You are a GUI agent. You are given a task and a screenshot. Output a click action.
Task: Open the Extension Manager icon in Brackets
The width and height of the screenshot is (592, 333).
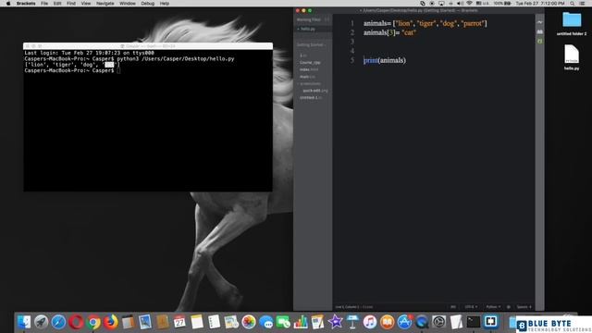pyautogui.click(x=539, y=31)
